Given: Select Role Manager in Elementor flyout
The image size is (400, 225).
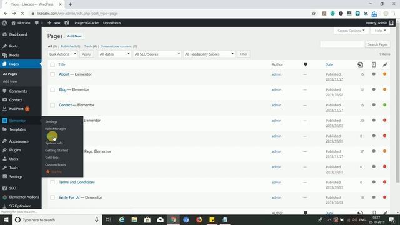Looking at the screenshot, I should tap(56, 129).
